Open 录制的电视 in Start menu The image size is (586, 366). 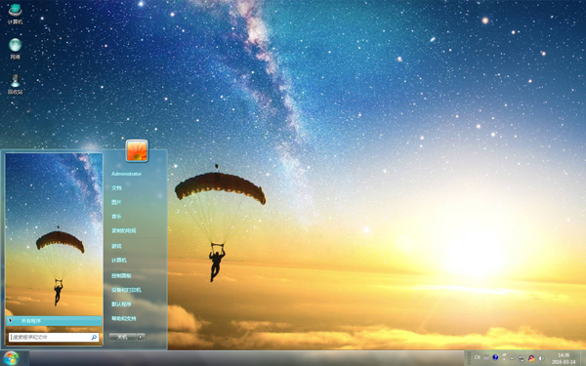(124, 230)
